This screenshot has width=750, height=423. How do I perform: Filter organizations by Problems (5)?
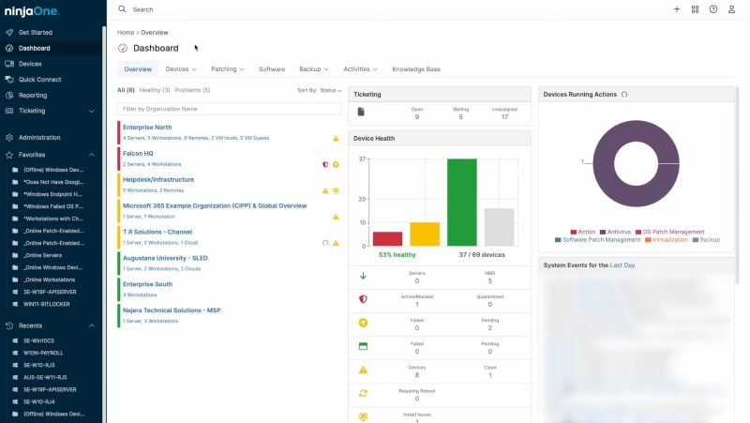[x=192, y=90]
